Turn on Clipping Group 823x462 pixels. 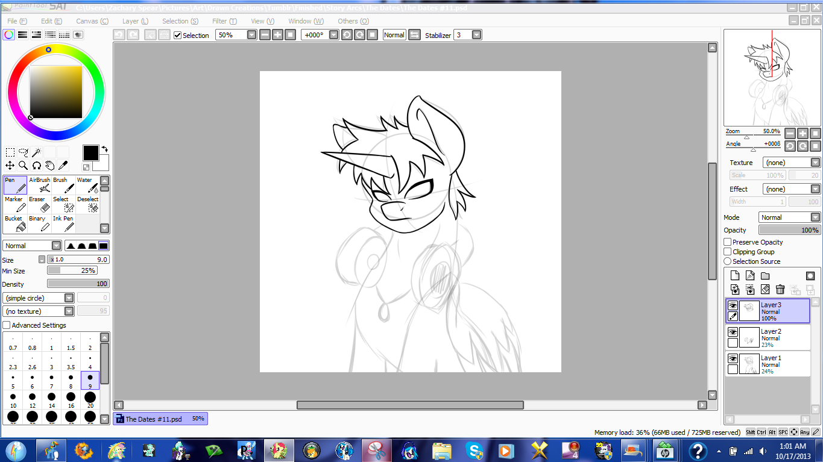[x=728, y=252]
